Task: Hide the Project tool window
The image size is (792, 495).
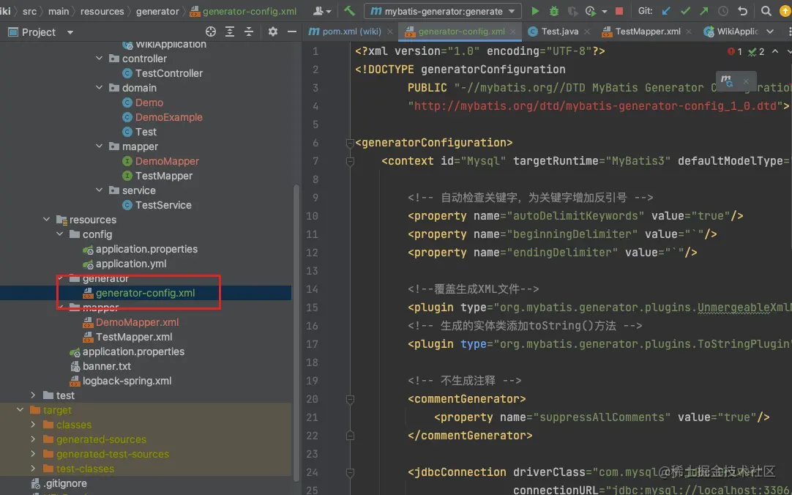Action: tap(292, 31)
